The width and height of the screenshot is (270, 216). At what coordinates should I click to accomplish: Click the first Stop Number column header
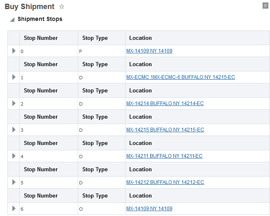click(x=41, y=38)
